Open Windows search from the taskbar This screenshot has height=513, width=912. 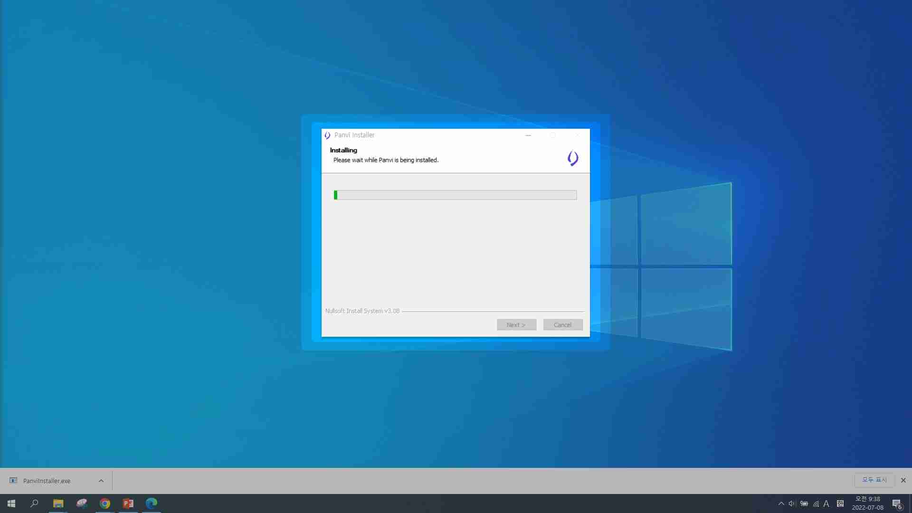point(34,503)
